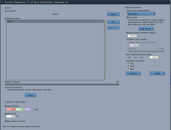The width and height of the screenshot is (171, 130).
Task: Select Fast distribution precision
Action: pos(129,64)
